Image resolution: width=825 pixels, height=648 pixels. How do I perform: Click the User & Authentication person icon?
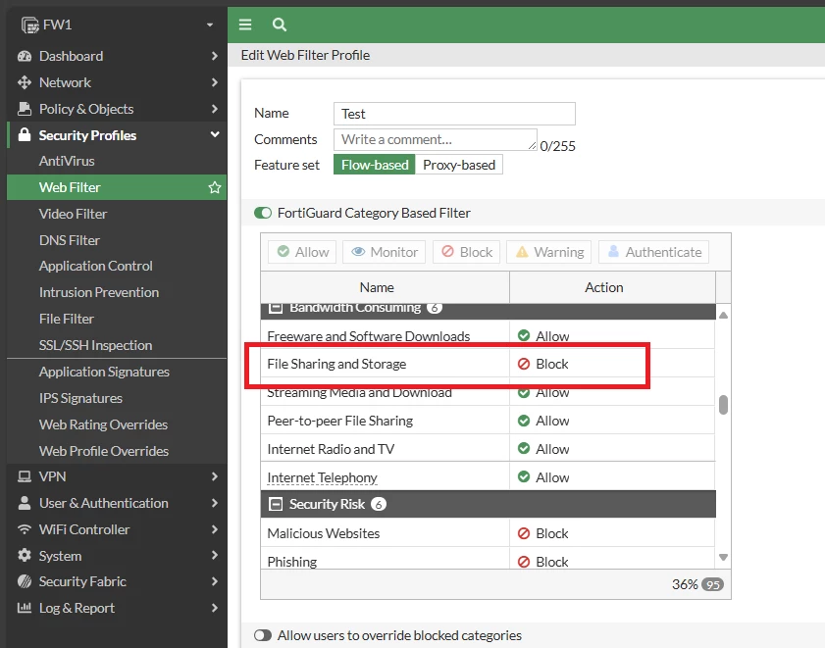25,502
